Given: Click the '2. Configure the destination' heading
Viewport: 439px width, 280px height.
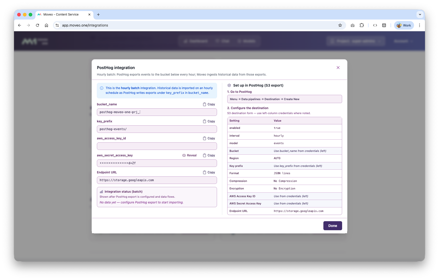Looking at the screenshot, I should point(248,108).
